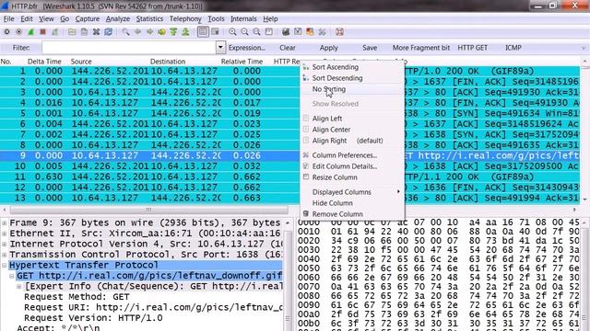Expand Internet Protocol Version 4 node

4,244
